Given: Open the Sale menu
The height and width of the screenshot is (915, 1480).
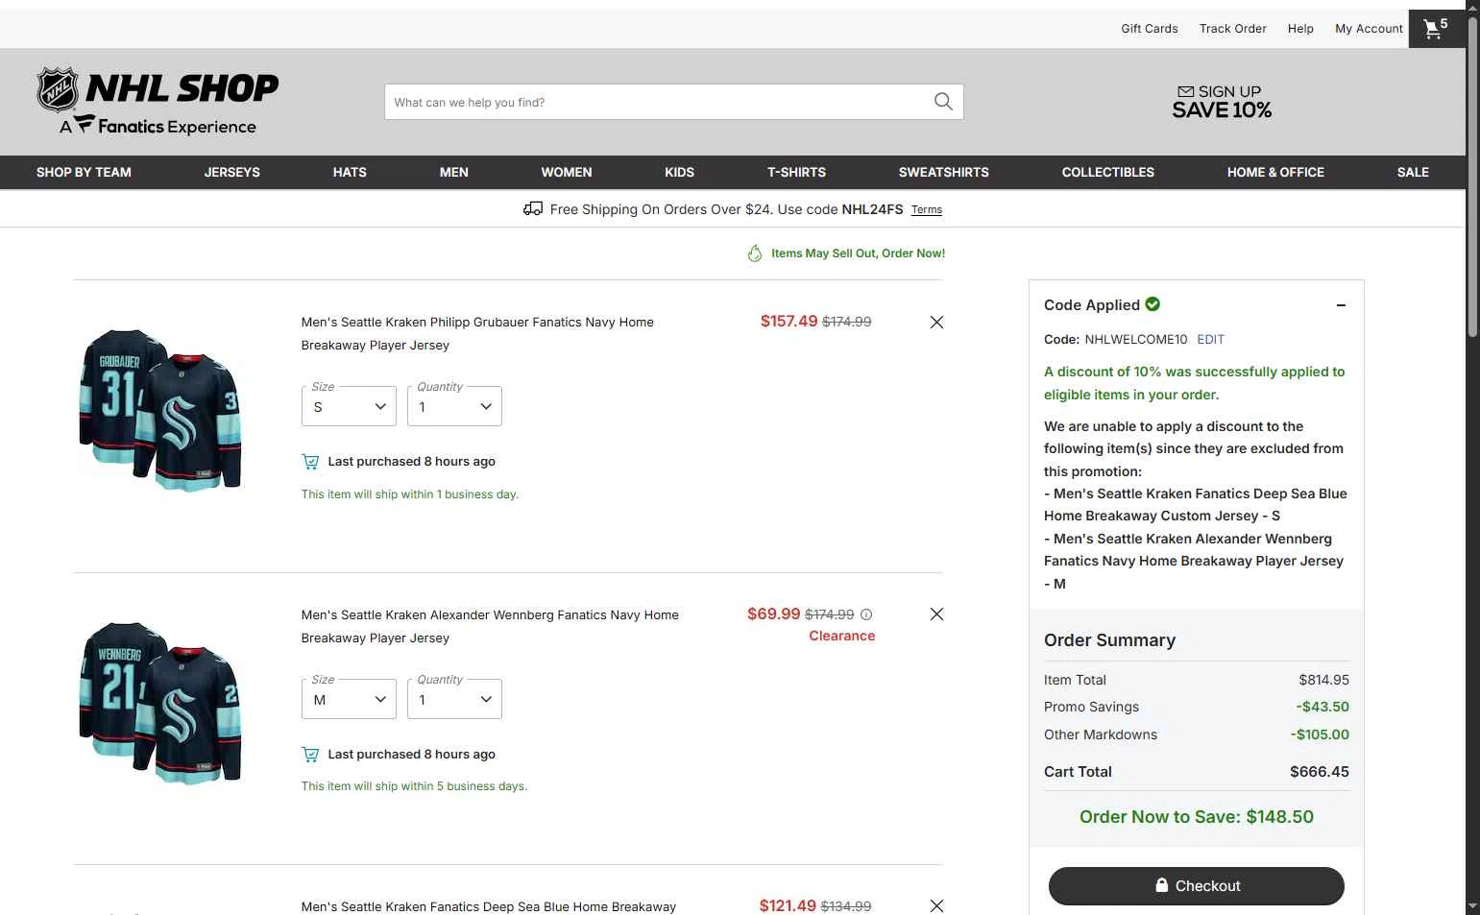Looking at the screenshot, I should click(x=1413, y=172).
